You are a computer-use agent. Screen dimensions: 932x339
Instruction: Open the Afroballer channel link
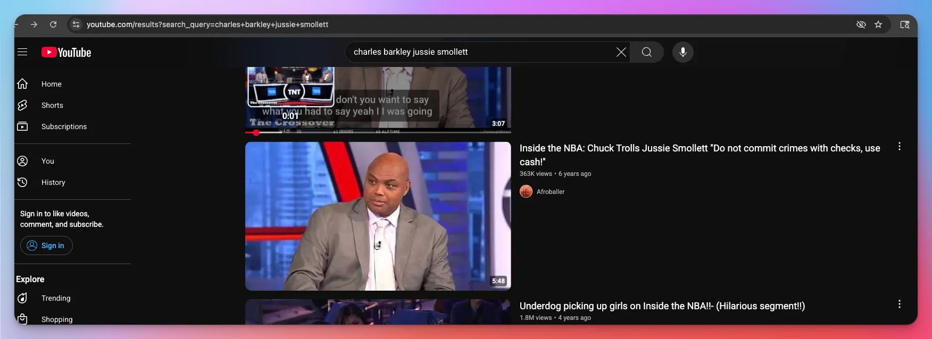coord(551,192)
